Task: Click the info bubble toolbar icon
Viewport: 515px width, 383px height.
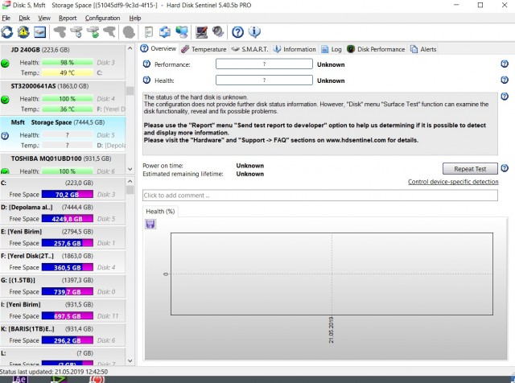Action: click(254, 32)
